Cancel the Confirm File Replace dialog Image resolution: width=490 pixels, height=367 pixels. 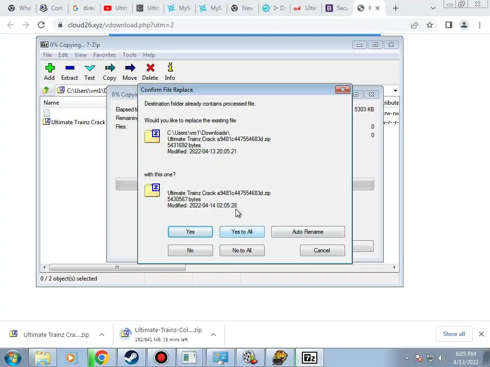322,250
